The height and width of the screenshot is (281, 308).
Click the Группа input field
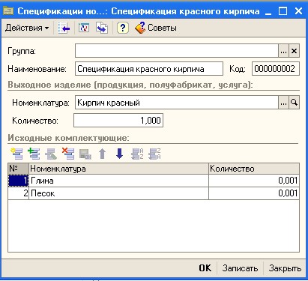(177, 51)
